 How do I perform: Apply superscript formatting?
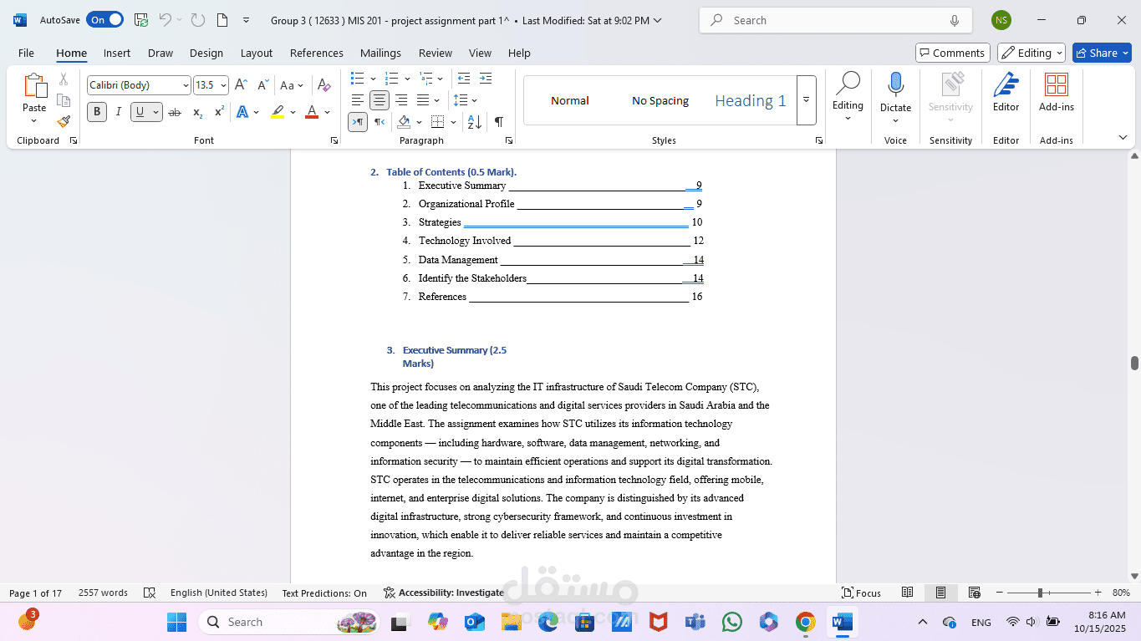tap(219, 112)
